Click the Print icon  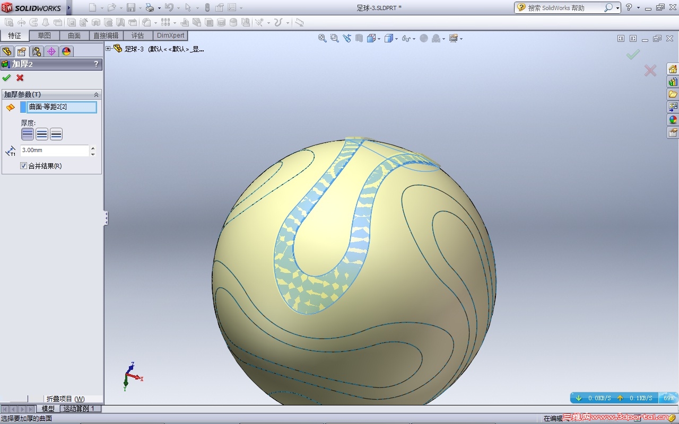pos(150,7)
